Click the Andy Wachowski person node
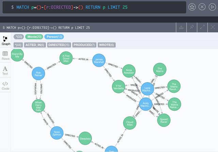Image resolution: width=218 pixels, height=152 pixels. point(146,104)
